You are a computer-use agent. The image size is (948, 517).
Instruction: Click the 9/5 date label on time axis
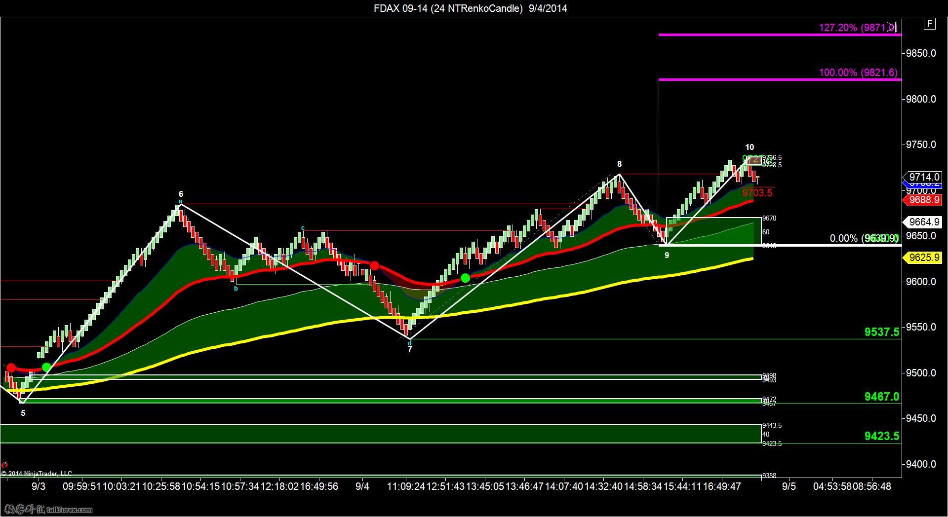pos(789,486)
